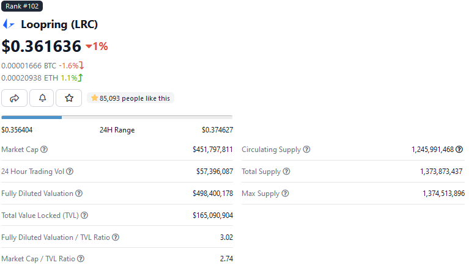
Task: Click 0.00020938 ETH price value
Action: point(29,78)
